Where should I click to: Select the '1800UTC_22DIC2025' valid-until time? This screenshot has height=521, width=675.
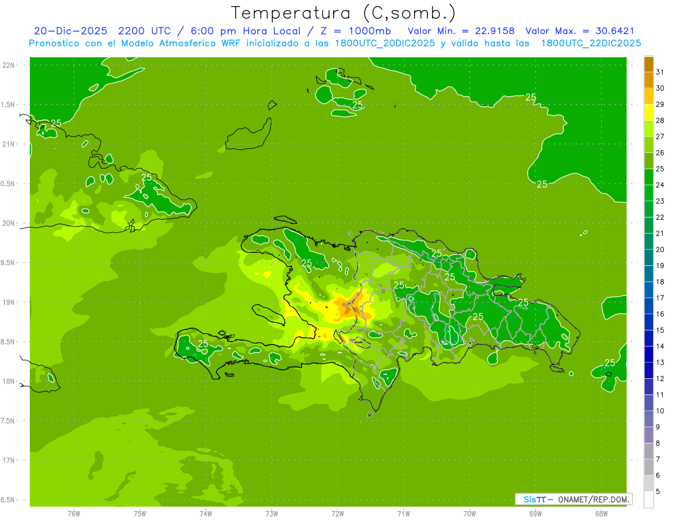click(591, 43)
